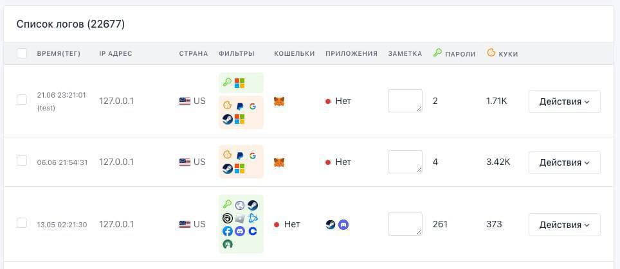620x269 pixels.
Task: Click the Steam icon in the applications column
Action: 331,225
